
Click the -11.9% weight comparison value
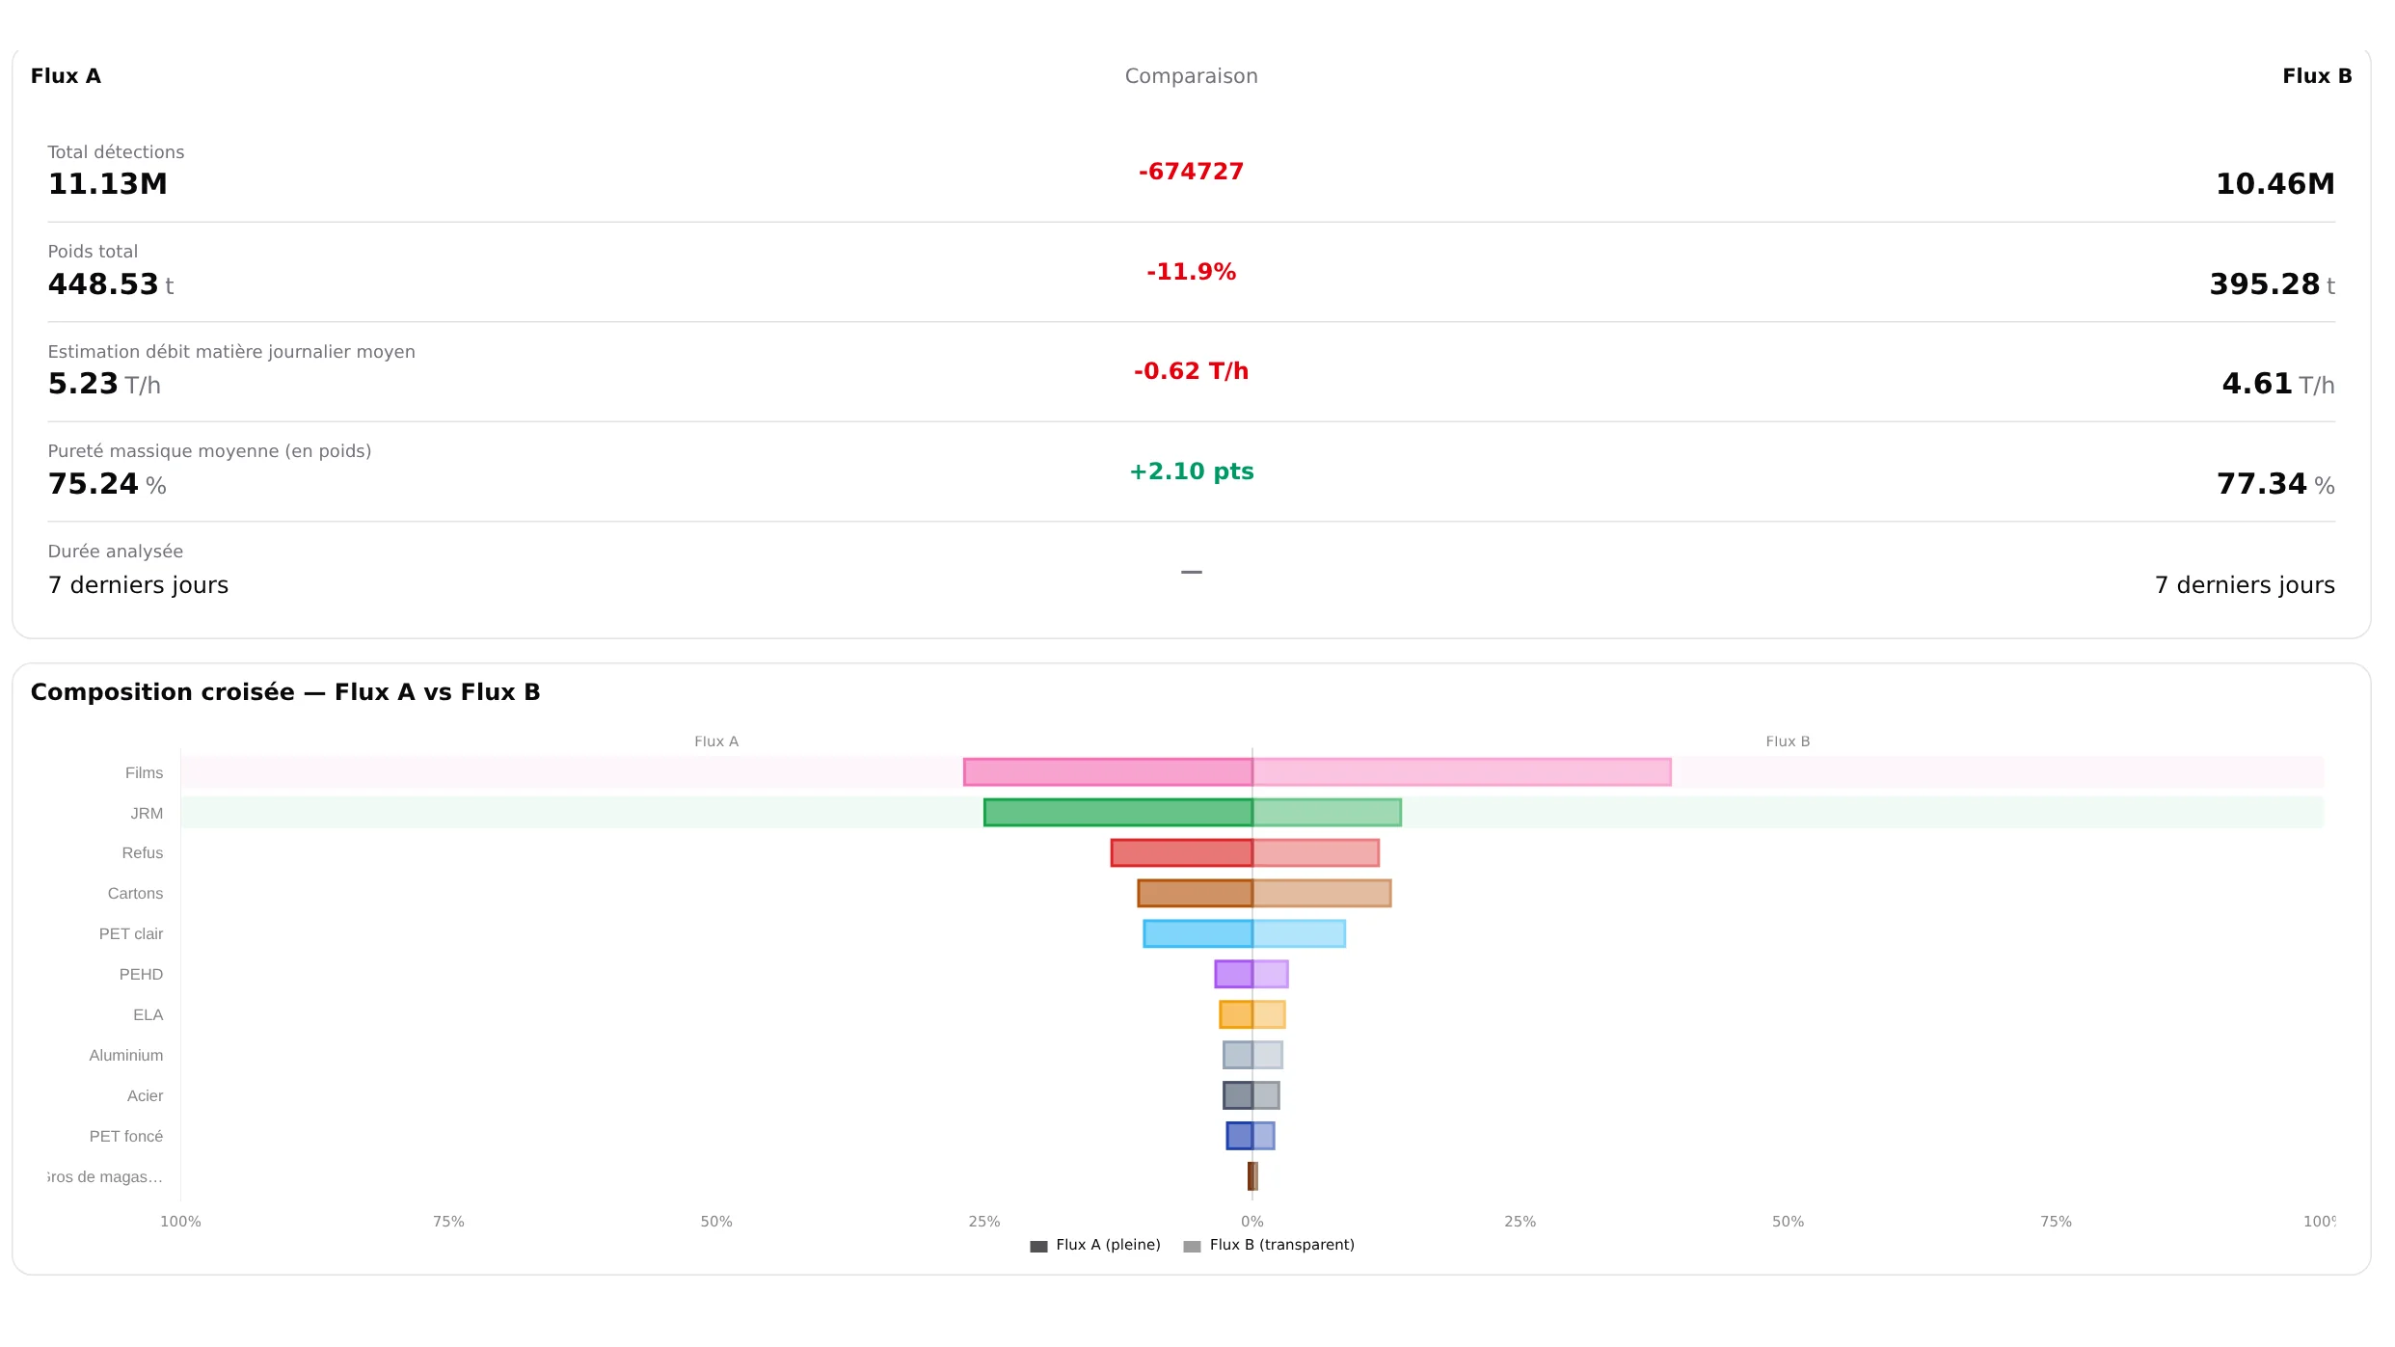pos(1192,272)
